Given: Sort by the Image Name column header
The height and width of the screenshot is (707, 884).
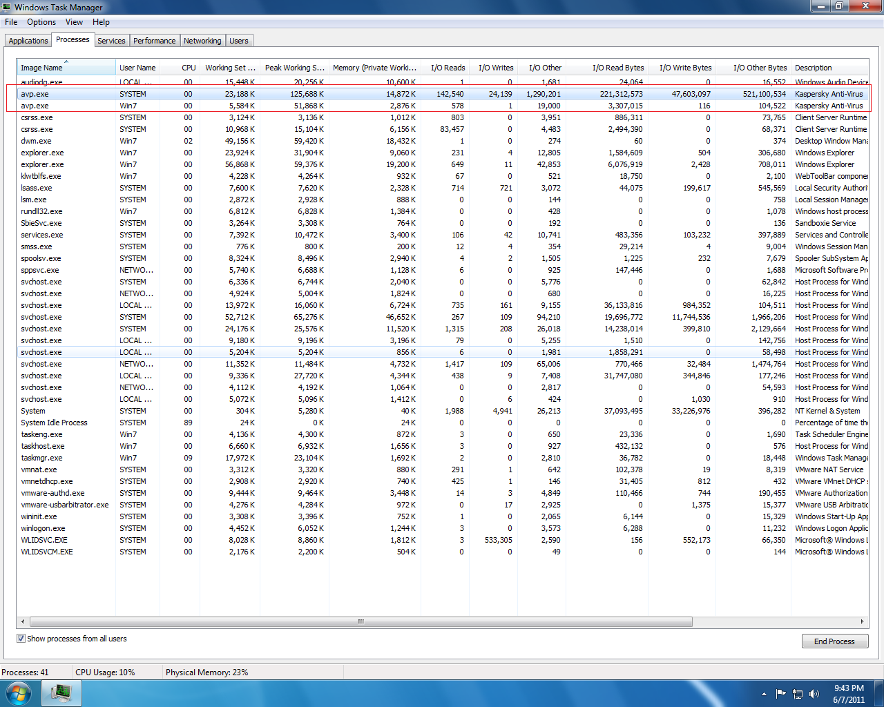Looking at the screenshot, I should (x=66, y=68).
